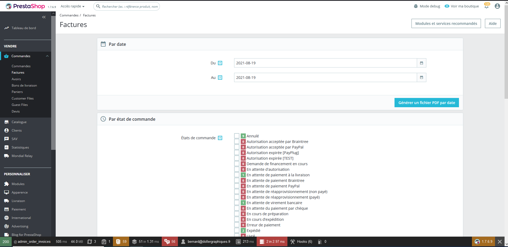The height and width of the screenshot is (247, 508).
Task: Check En attente de paiement à la livraison
Action: (x=237, y=175)
